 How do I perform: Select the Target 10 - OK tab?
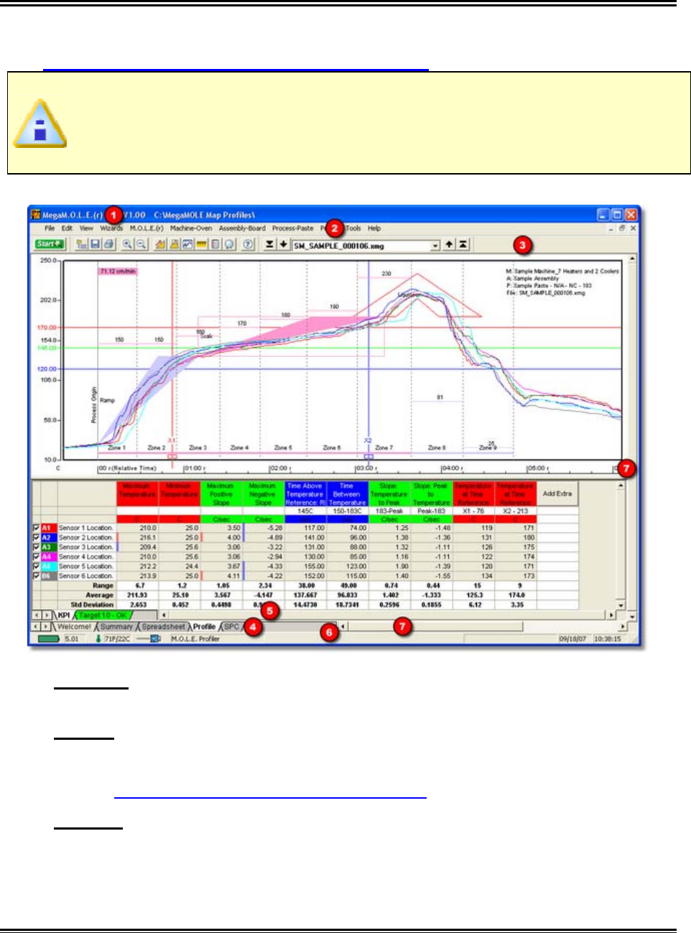coord(102,616)
